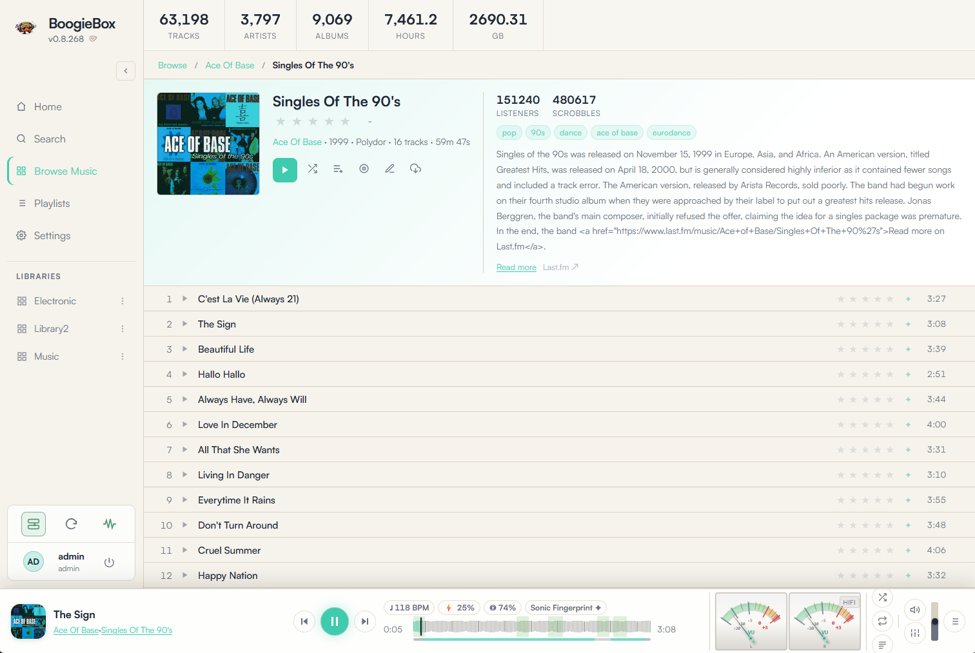Screen dimensions: 975x653
Task: Play track Hallo Hallo arrow
Action: pos(184,374)
